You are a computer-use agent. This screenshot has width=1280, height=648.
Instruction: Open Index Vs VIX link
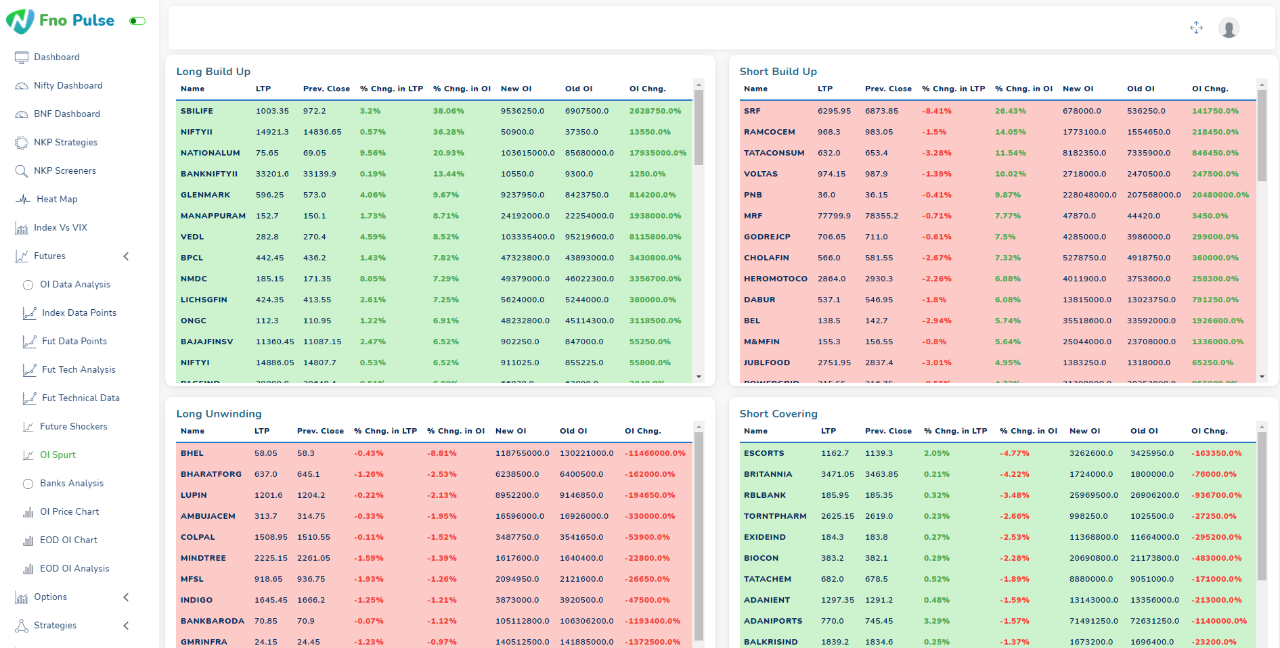tap(61, 228)
